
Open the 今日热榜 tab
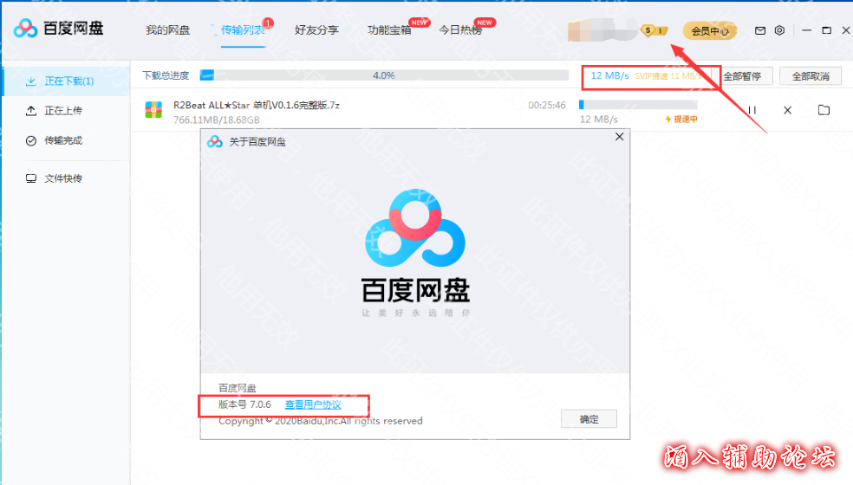point(460,30)
